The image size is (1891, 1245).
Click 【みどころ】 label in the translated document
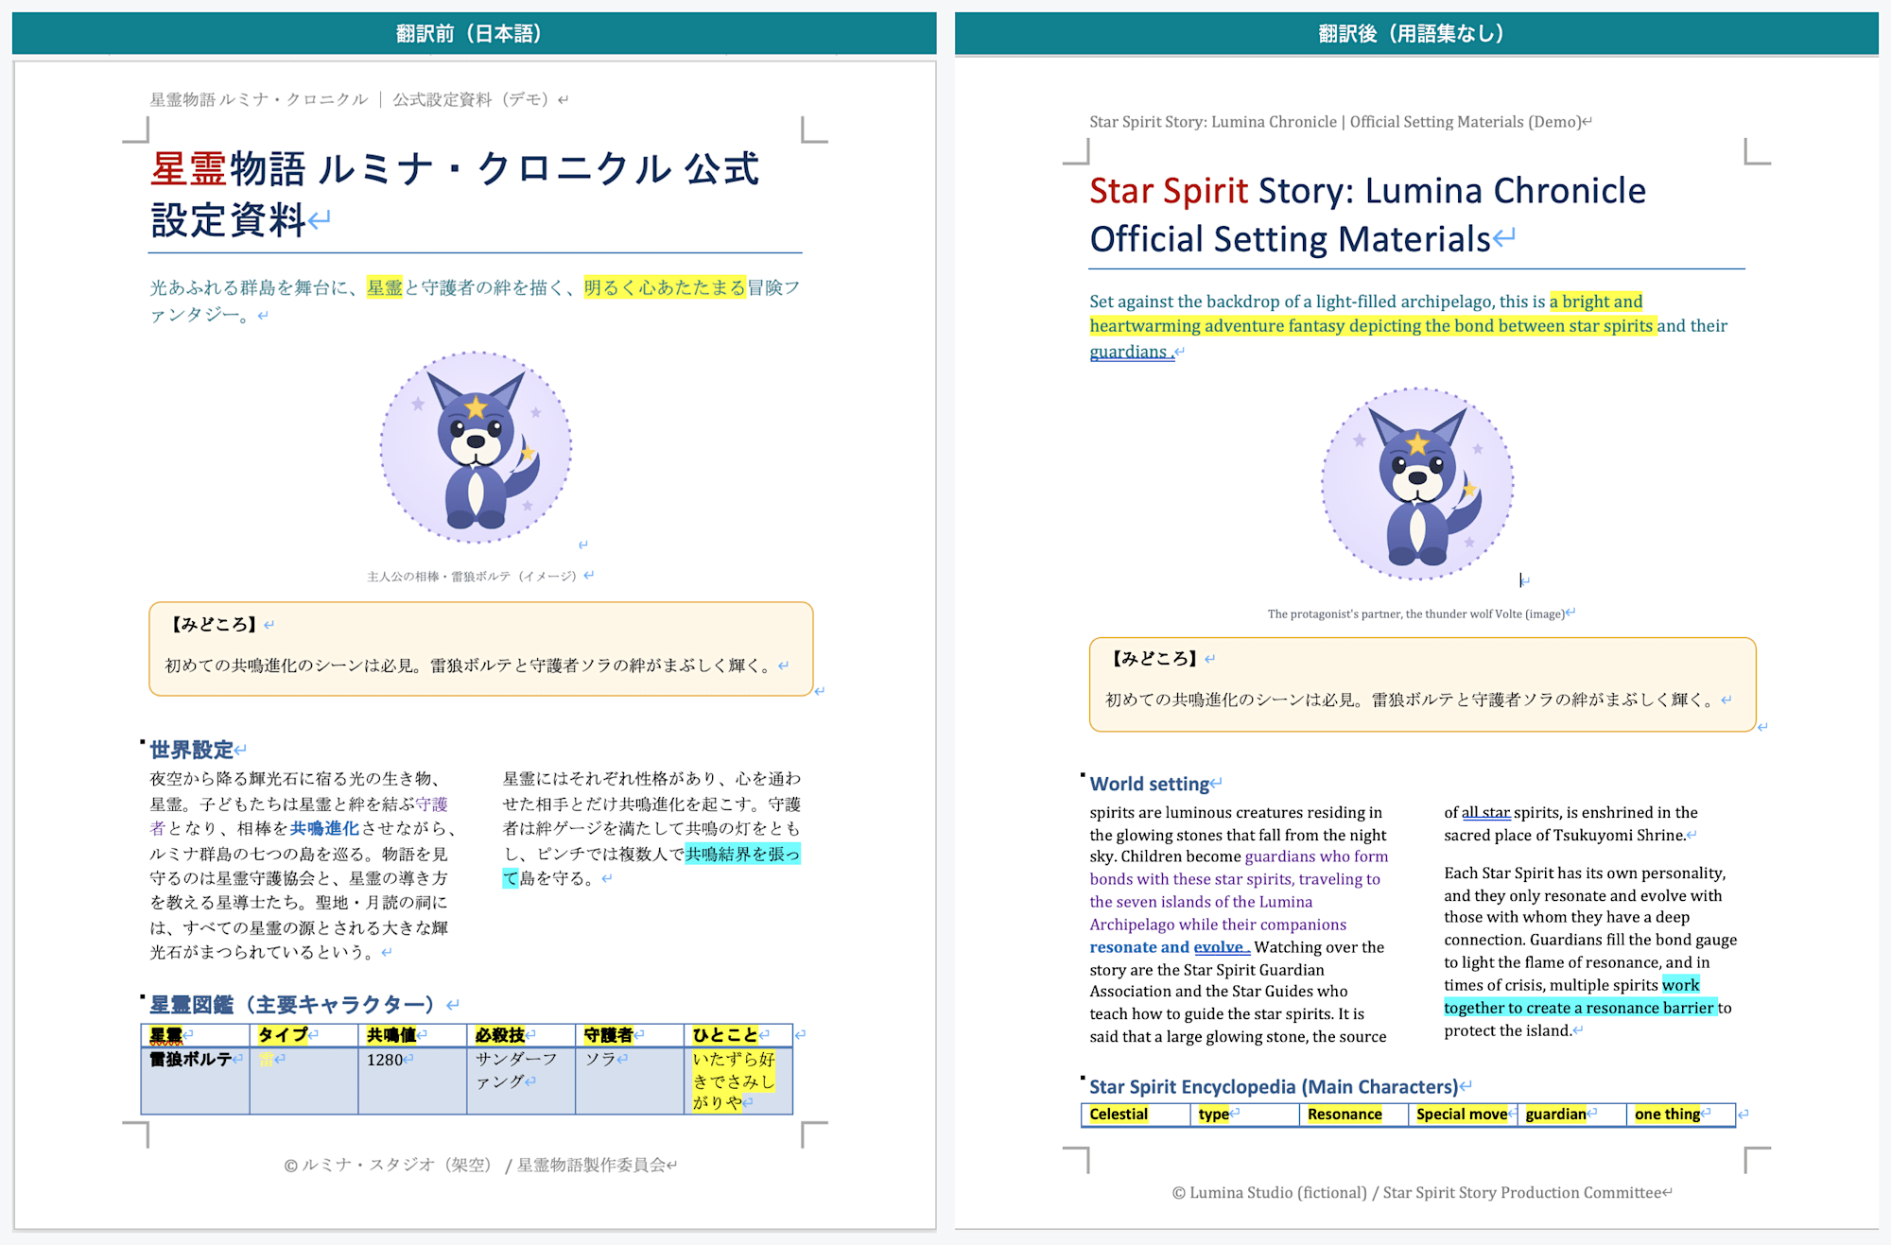pos(1154,659)
